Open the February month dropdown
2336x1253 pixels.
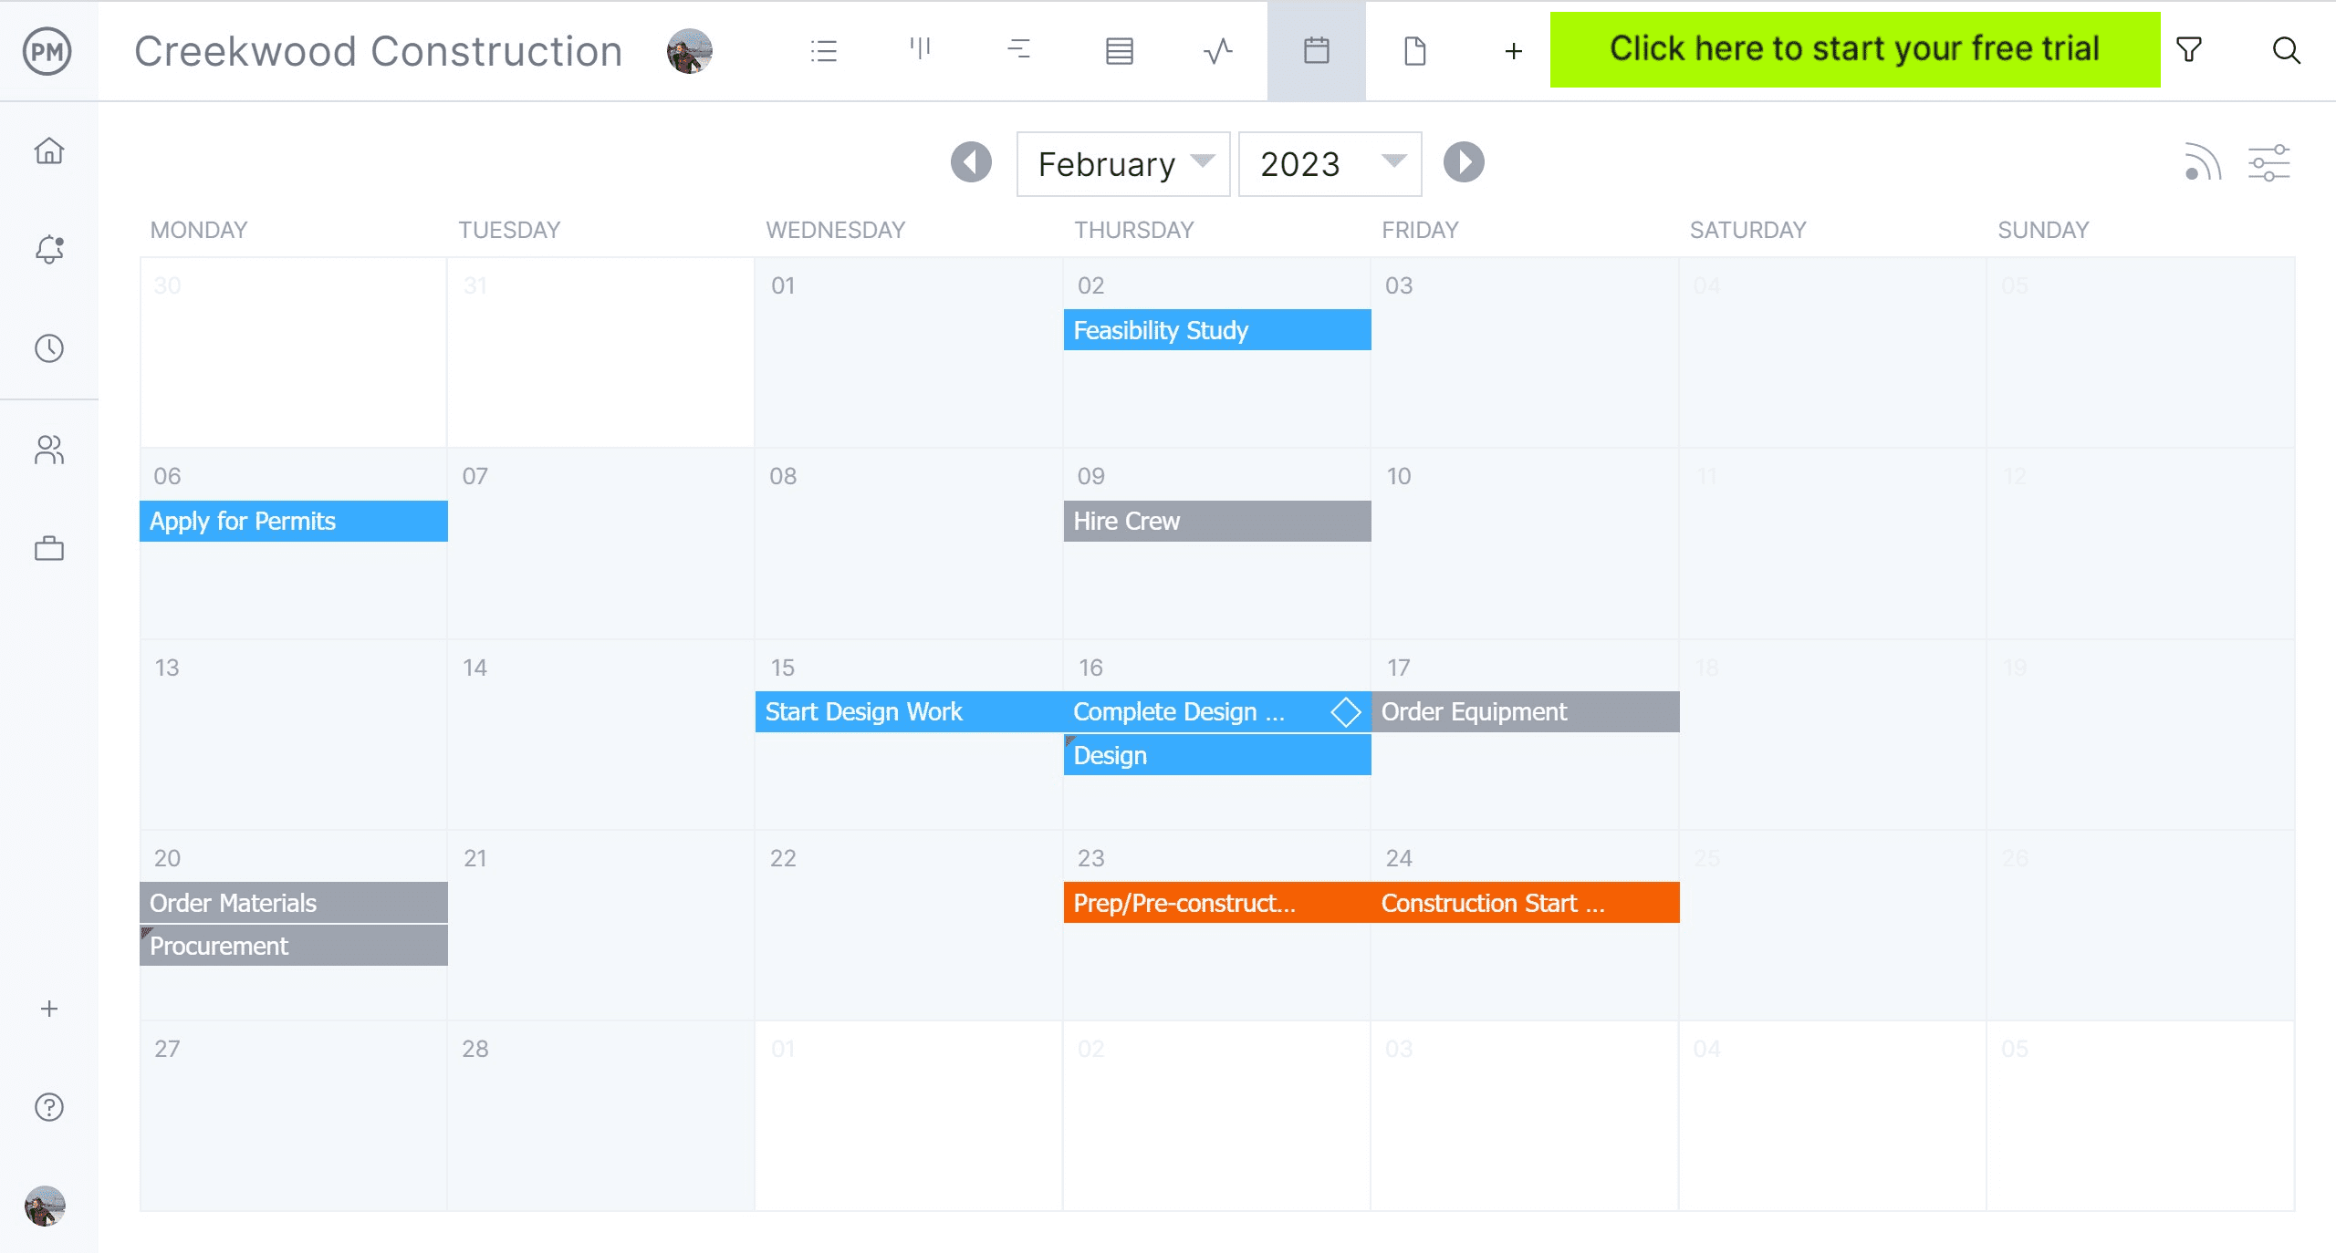(x=1122, y=164)
